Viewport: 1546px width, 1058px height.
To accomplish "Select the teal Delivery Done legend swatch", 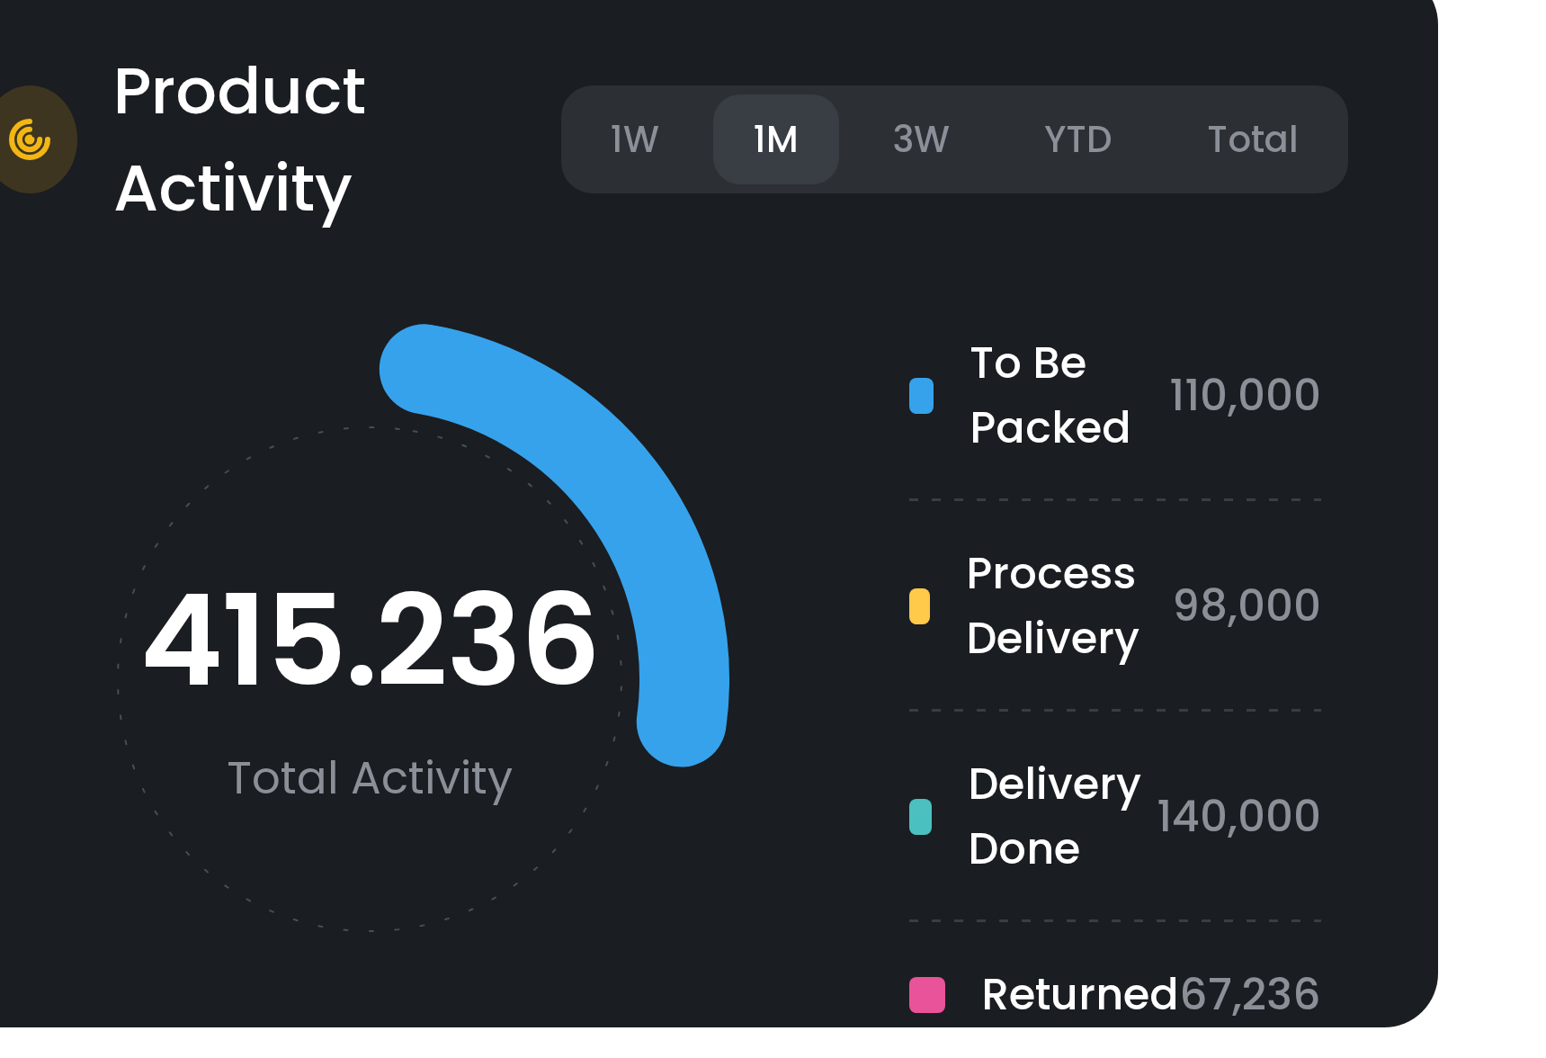I will click(x=921, y=815).
